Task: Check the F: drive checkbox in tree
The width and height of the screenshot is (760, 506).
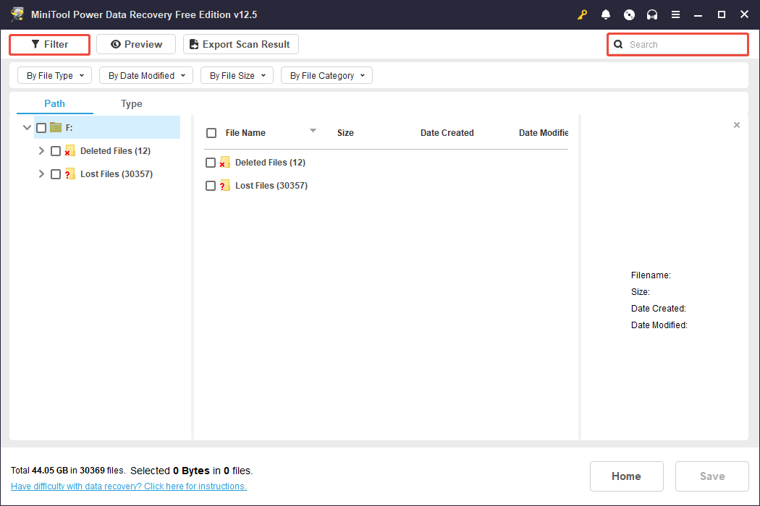Action: [x=41, y=128]
